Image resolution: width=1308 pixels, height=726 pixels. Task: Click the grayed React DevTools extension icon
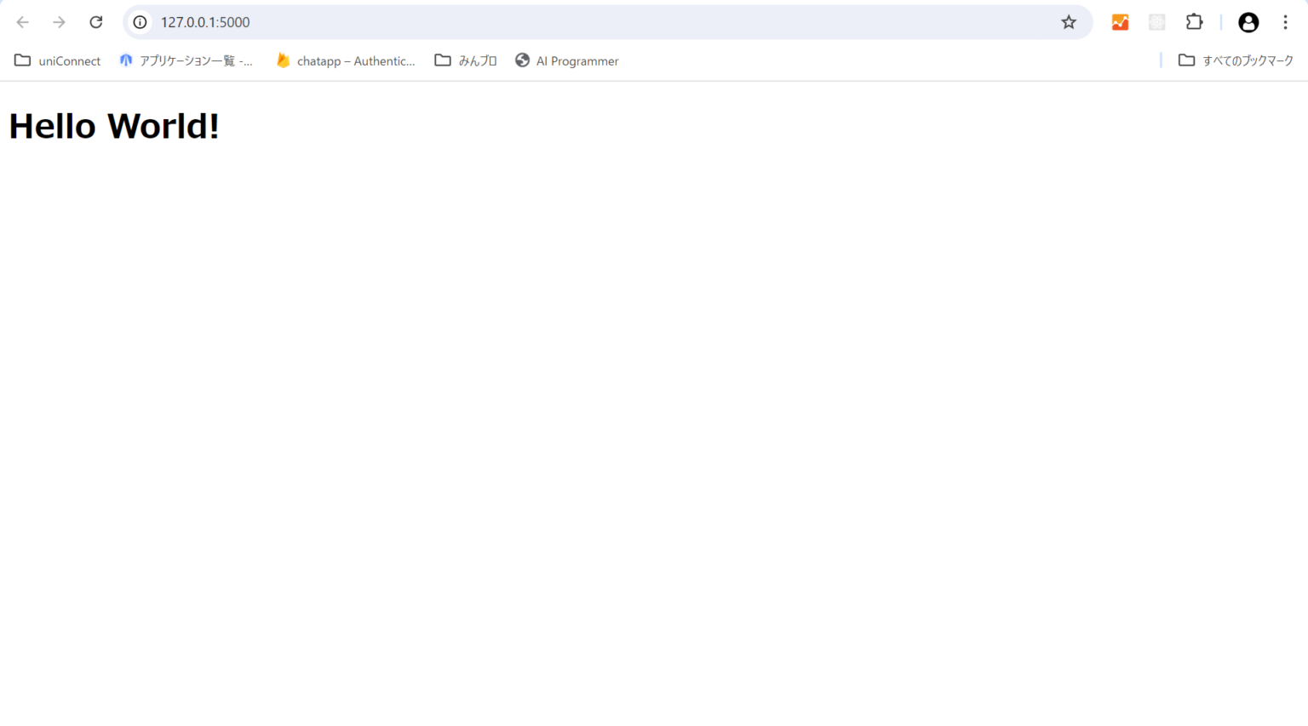[x=1156, y=22]
